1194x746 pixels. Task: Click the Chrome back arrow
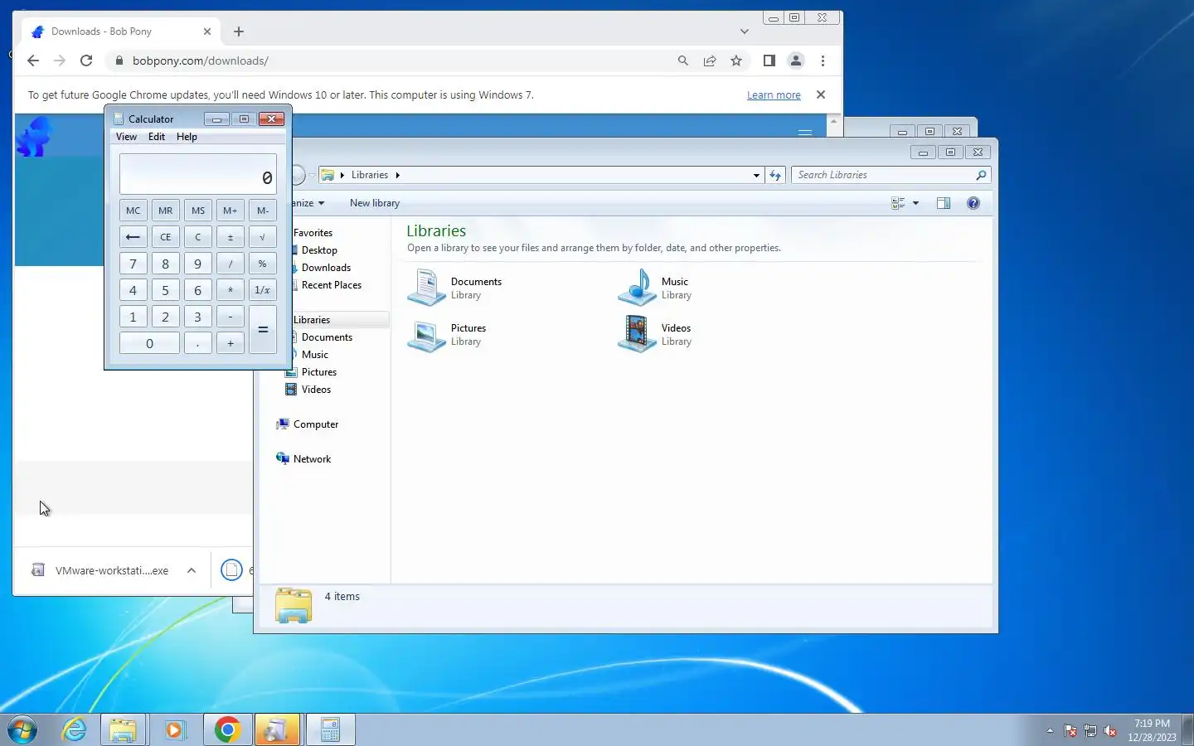click(x=33, y=61)
